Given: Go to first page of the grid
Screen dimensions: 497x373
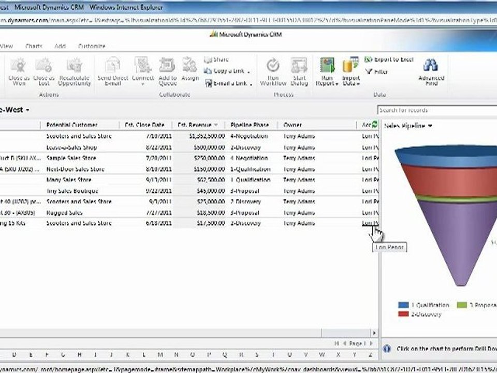Looking at the screenshot, I should click(337, 343).
